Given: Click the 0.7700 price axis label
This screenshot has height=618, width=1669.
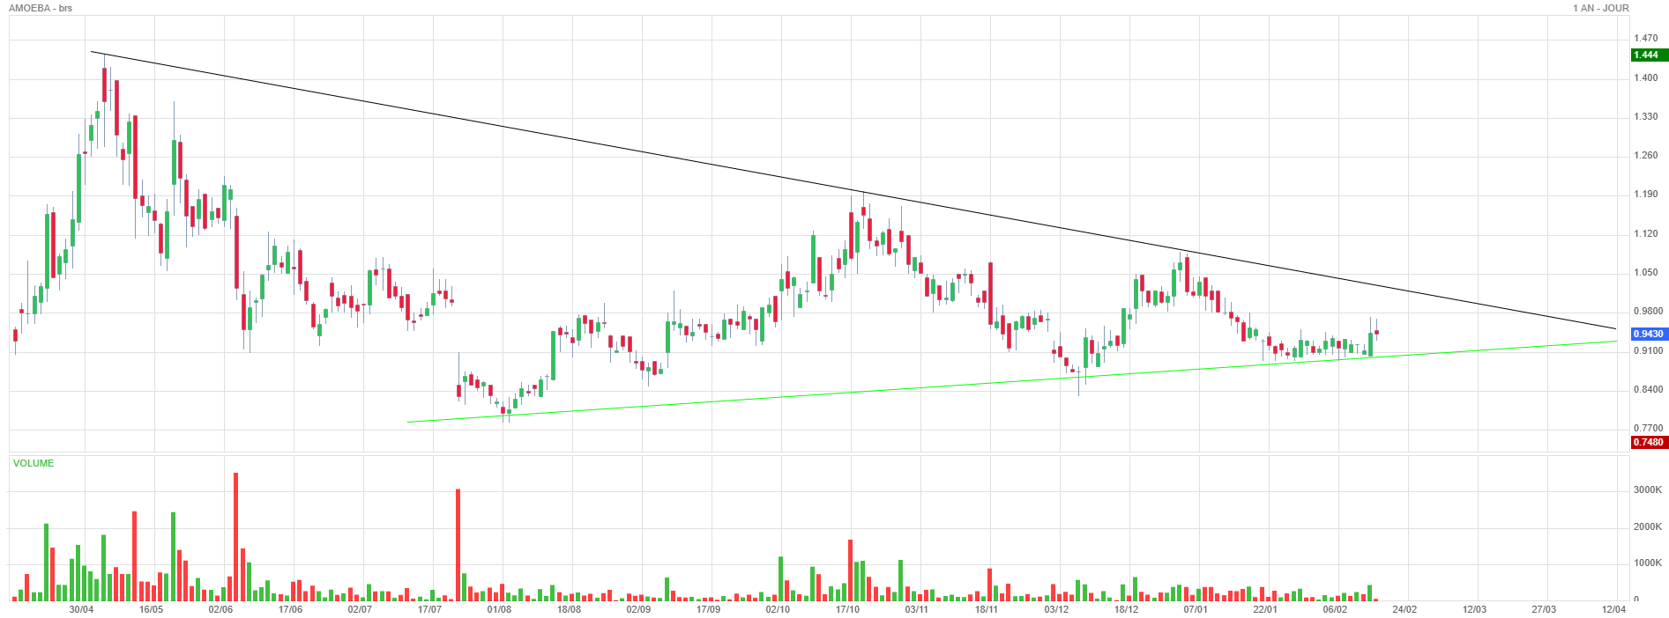Looking at the screenshot, I should coord(1648,428).
